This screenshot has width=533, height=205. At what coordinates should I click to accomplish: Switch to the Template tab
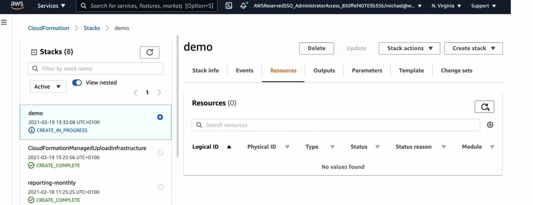point(411,70)
